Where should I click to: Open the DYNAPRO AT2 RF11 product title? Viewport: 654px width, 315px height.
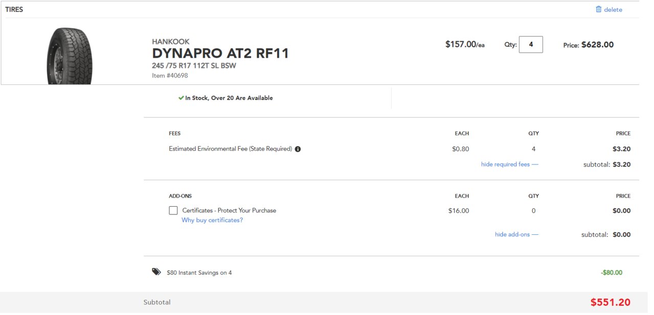(x=220, y=54)
